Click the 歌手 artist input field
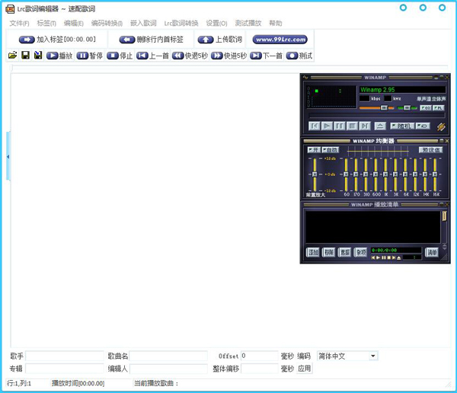Screen dimensions: 457x393 pyautogui.click(x=65, y=356)
